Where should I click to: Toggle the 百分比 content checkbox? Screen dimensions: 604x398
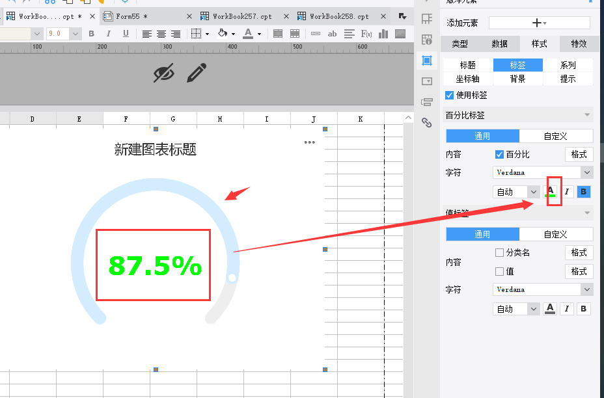click(499, 154)
